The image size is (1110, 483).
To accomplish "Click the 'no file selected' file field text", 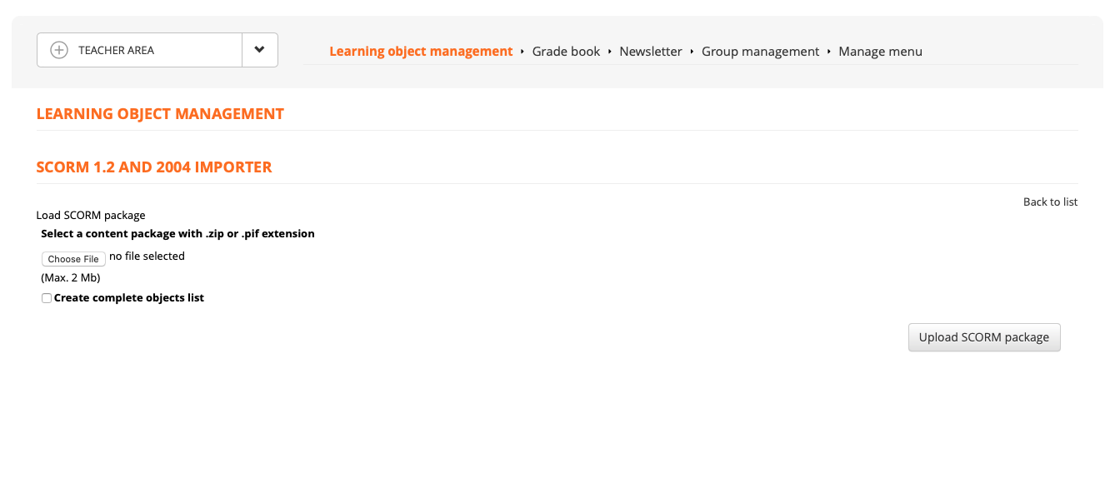I will pos(147,256).
